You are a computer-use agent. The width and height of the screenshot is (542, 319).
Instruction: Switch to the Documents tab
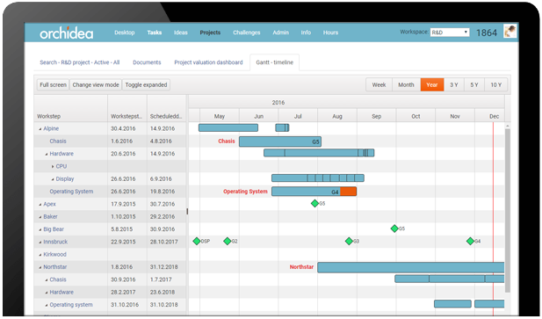pyautogui.click(x=147, y=62)
